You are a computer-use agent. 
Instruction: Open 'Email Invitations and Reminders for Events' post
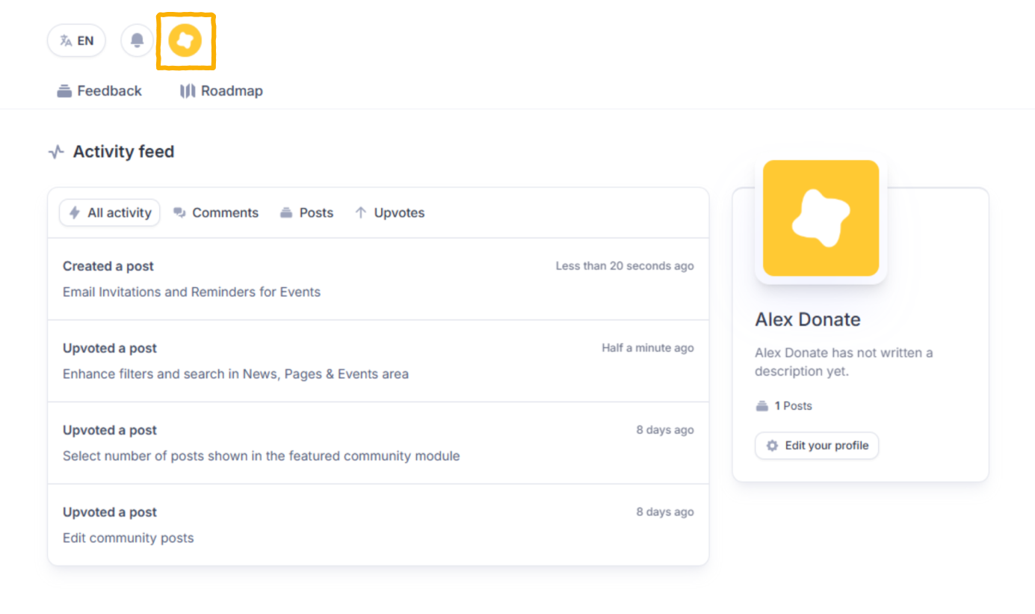[191, 292]
